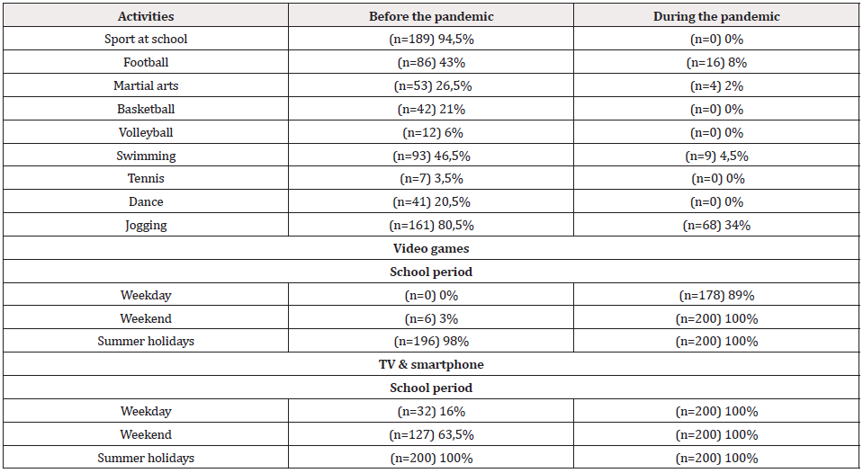Click the (n=6) 3% cell
863x473 pixels.
431,318
